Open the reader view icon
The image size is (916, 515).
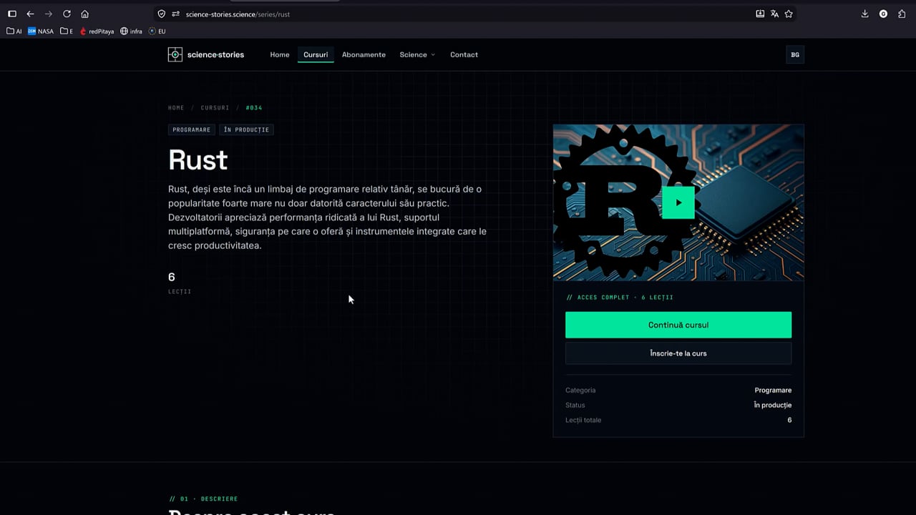[760, 14]
